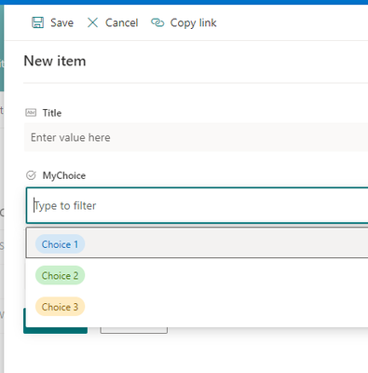Click the X icon beside Cancel

coord(92,22)
